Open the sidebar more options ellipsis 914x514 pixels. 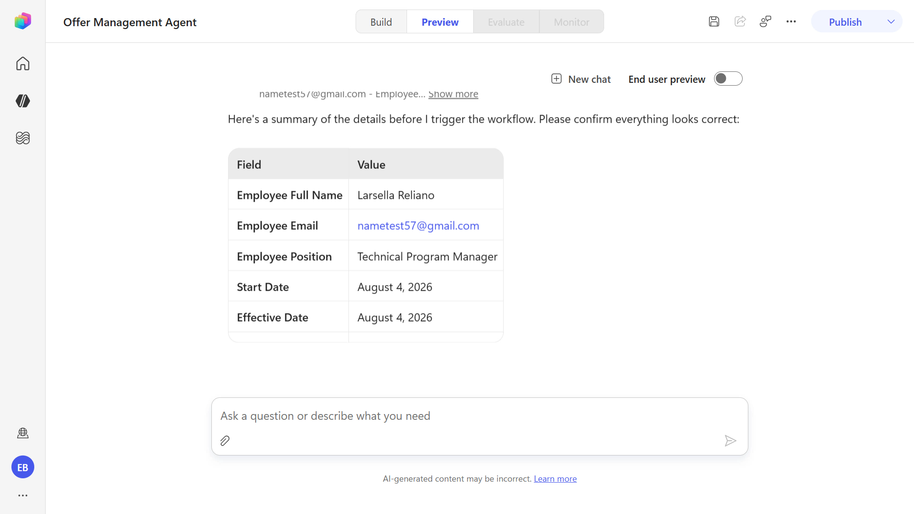[22, 495]
